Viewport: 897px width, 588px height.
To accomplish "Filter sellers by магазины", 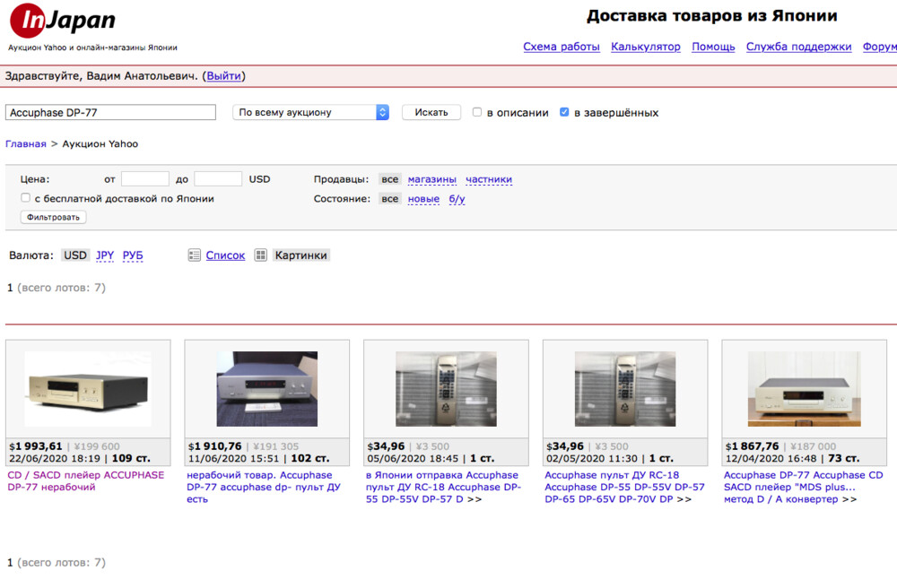I will pyautogui.click(x=431, y=178).
